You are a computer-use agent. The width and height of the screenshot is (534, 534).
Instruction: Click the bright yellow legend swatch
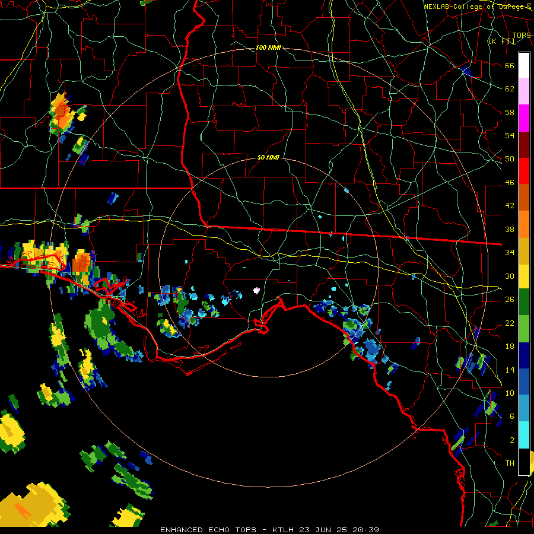[524, 276]
